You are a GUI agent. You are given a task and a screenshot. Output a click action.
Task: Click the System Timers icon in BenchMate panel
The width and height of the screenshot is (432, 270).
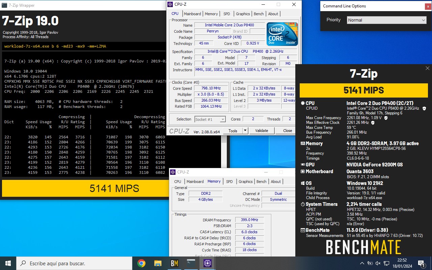303,204
